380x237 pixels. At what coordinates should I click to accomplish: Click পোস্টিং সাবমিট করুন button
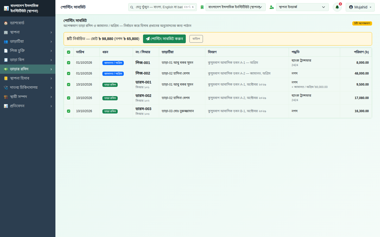[x=164, y=39]
